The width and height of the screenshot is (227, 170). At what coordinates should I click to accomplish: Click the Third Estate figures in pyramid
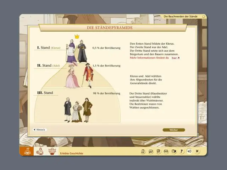coord(78,110)
